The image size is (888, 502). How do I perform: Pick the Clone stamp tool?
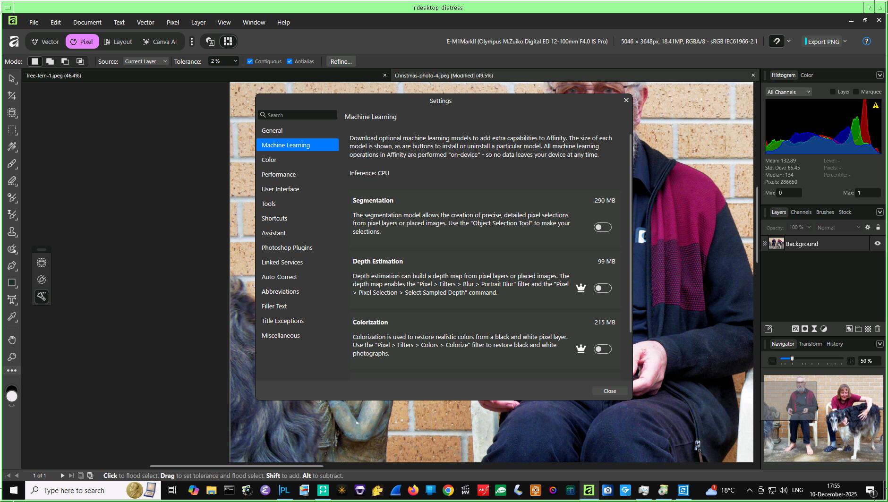pos(12,232)
